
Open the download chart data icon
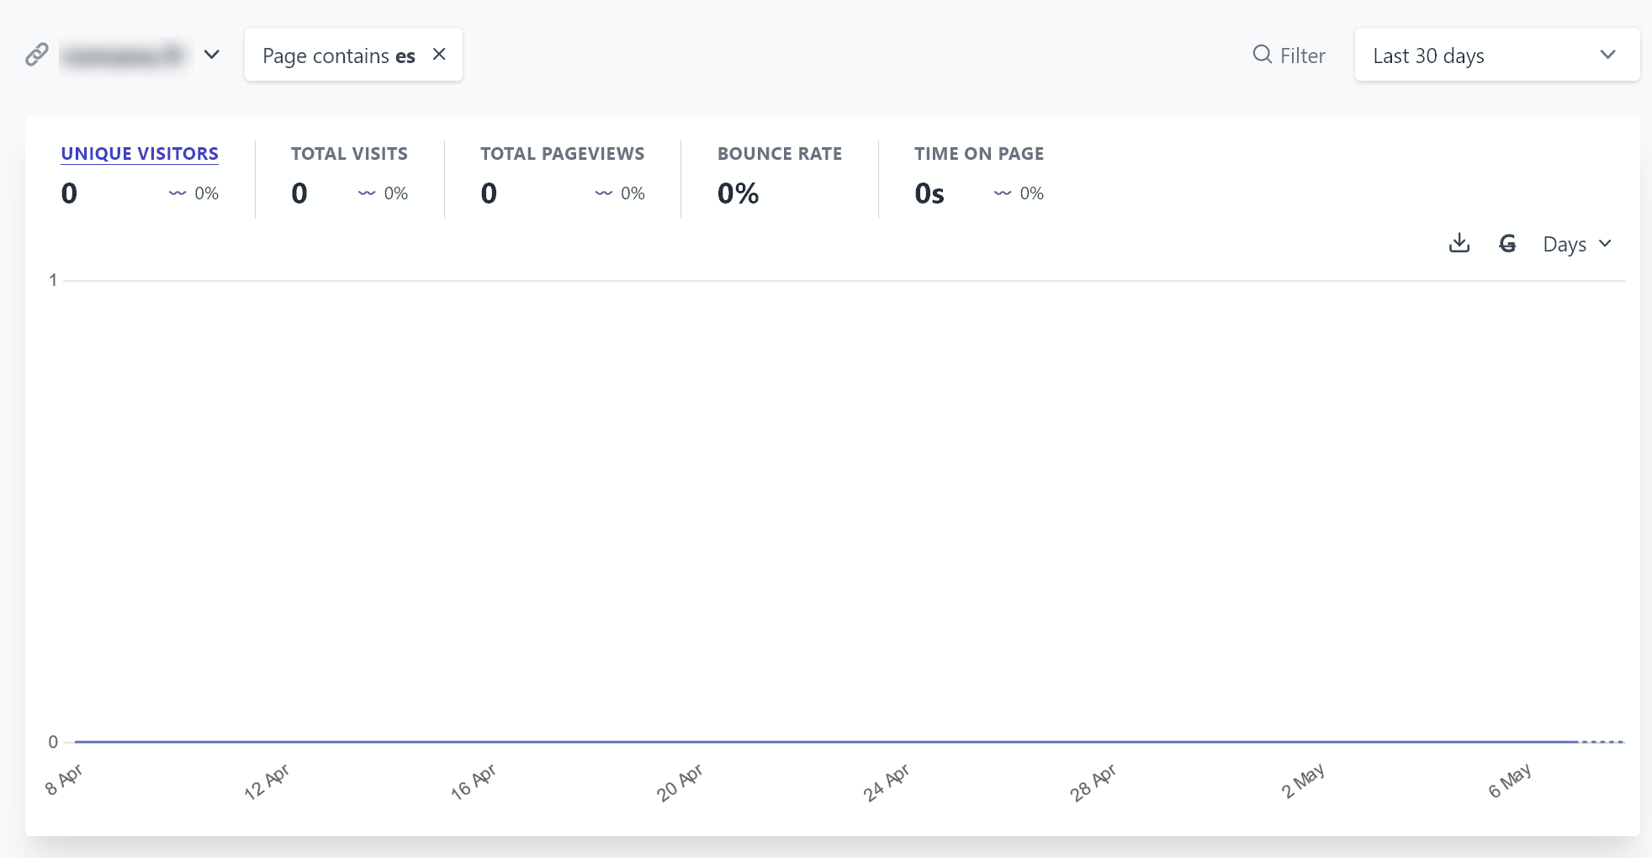click(1459, 243)
